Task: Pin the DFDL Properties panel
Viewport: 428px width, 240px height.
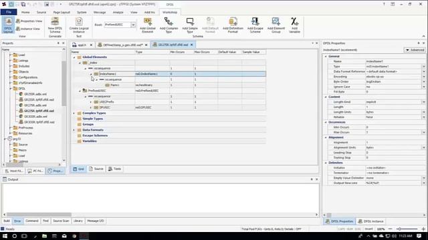Action: click(419, 43)
